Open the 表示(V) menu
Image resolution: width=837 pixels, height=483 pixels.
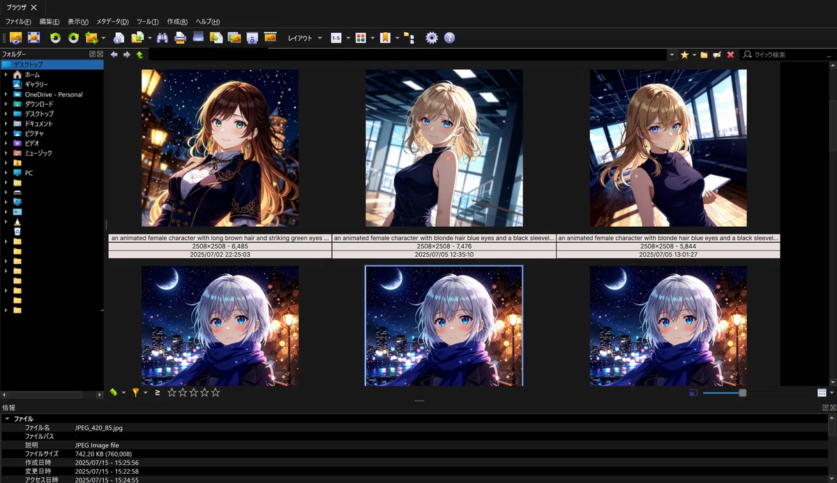click(78, 22)
